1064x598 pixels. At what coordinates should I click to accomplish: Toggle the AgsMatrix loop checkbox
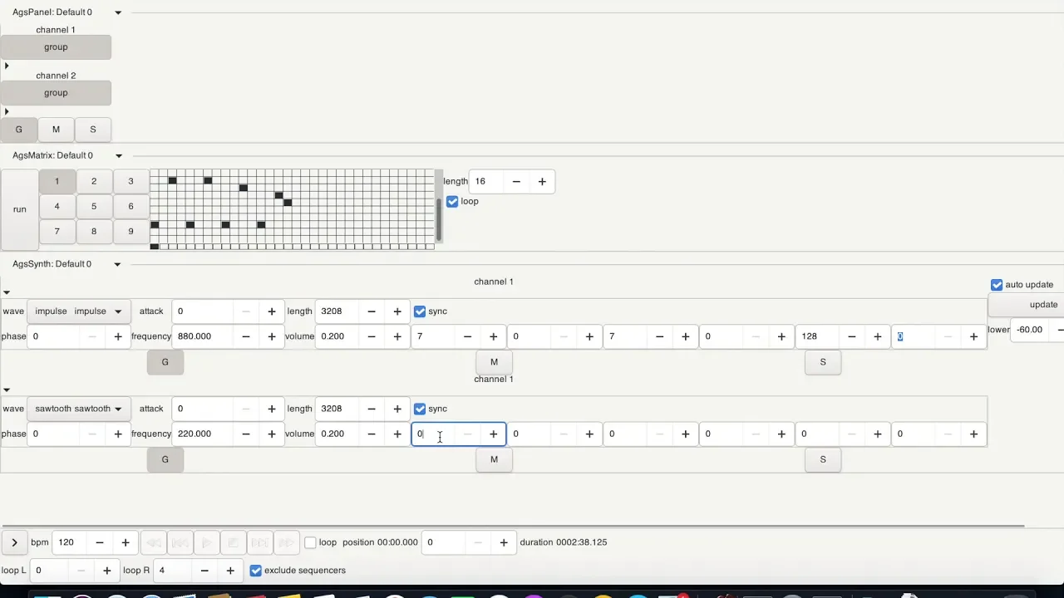click(452, 201)
